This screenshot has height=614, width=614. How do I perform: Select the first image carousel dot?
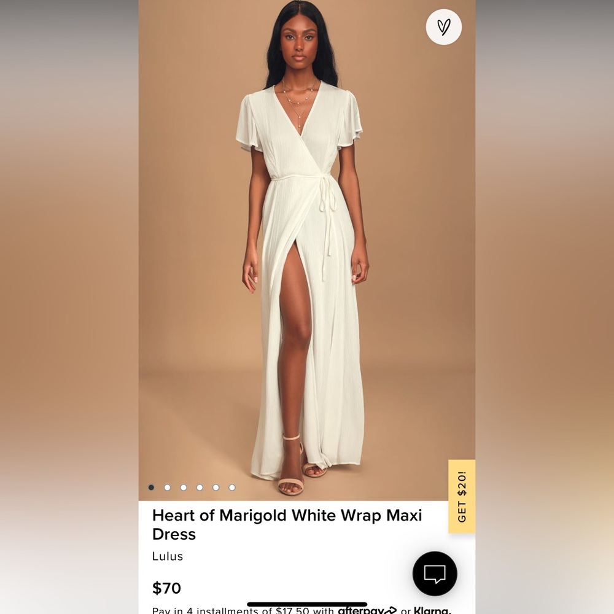pos(151,488)
